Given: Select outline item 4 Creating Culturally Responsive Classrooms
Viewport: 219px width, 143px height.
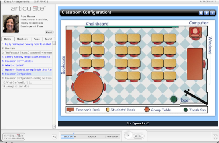Looking at the screenshot, I should coord(27,57).
